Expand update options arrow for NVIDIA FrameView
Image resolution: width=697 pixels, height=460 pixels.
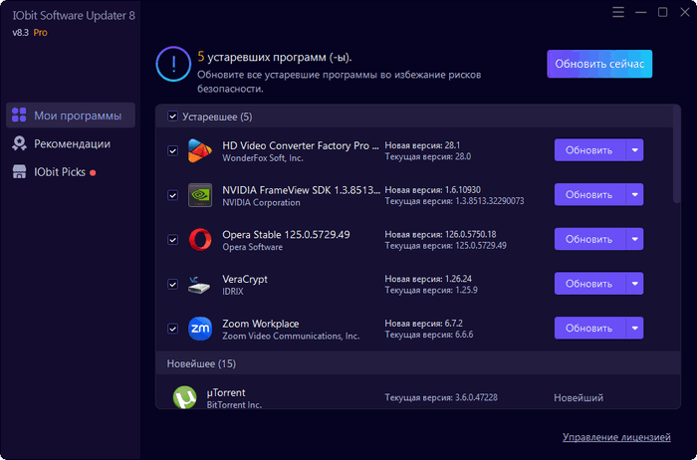coord(635,195)
